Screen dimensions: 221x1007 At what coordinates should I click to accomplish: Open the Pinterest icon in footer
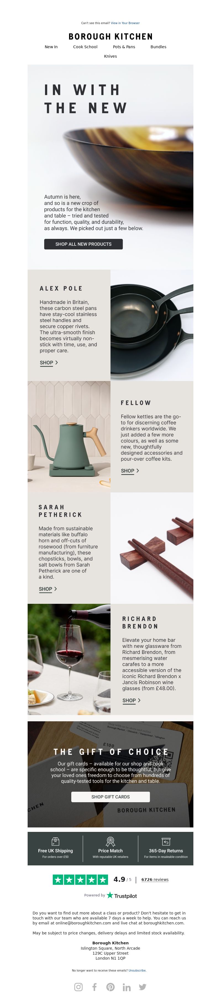(x=110, y=987)
